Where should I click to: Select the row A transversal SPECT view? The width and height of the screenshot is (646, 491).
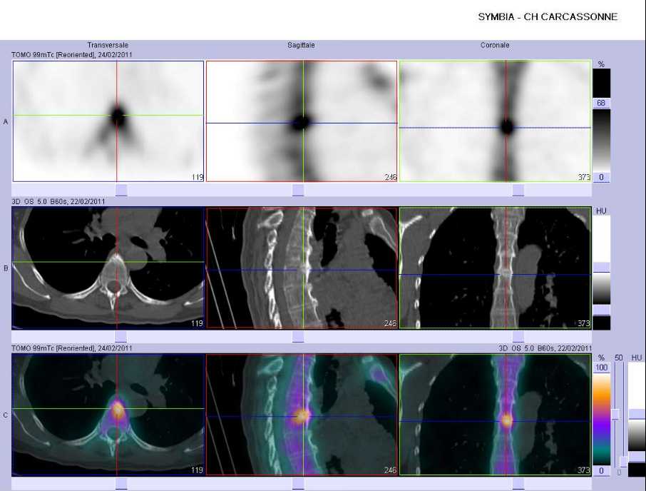108,121
